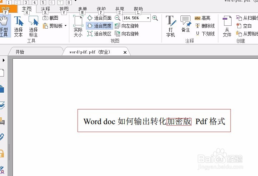Switch to the Protect (保护) ribbon tab
The height and width of the screenshot is (176, 258).
pyautogui.click(x=101, y=9)
